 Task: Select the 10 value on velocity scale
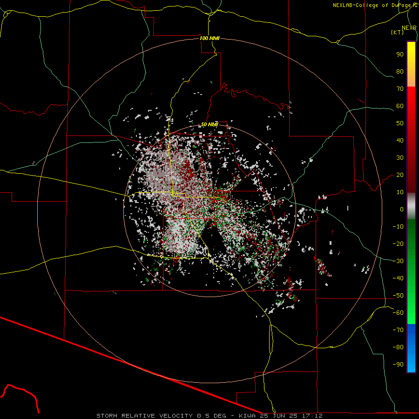click(400, 192)
